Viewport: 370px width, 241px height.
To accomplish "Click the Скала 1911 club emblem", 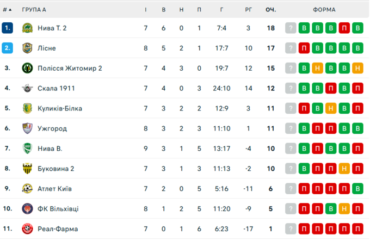I will 27,89.
